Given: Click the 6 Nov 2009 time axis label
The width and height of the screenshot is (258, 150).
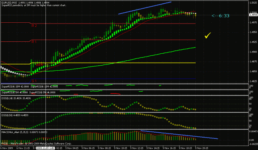Looking at the screenshot, I should [x=6, y=148].
